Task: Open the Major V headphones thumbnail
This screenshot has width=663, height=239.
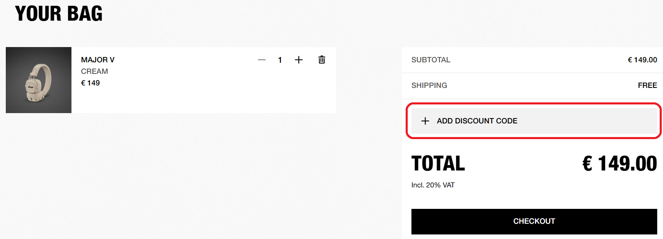Action: pos(38,80)
